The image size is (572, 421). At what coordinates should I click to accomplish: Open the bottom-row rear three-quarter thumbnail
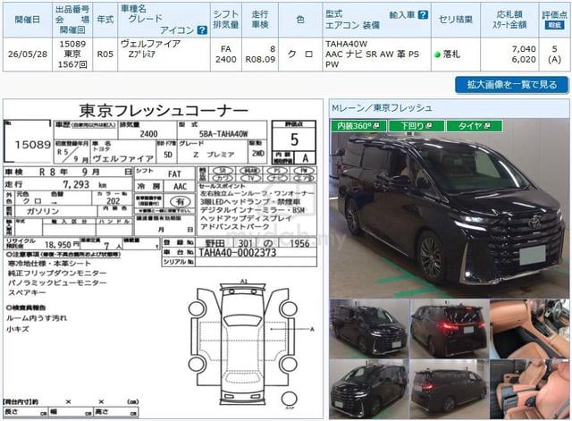pos(449,389)
